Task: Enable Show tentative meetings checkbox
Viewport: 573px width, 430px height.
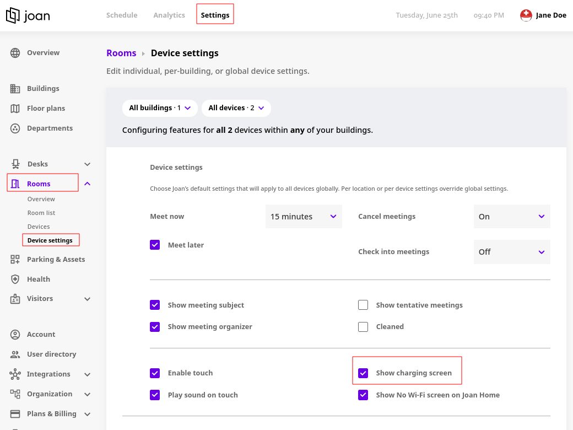Action: coord(363,305)
